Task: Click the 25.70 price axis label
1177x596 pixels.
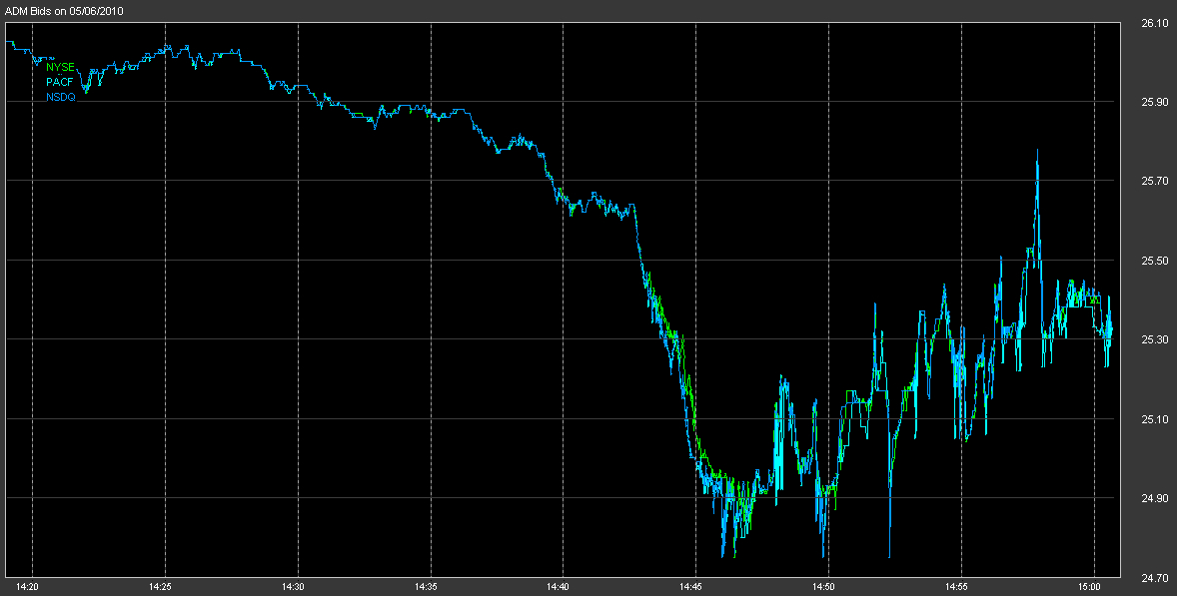Action: [x=1153, y=181]
